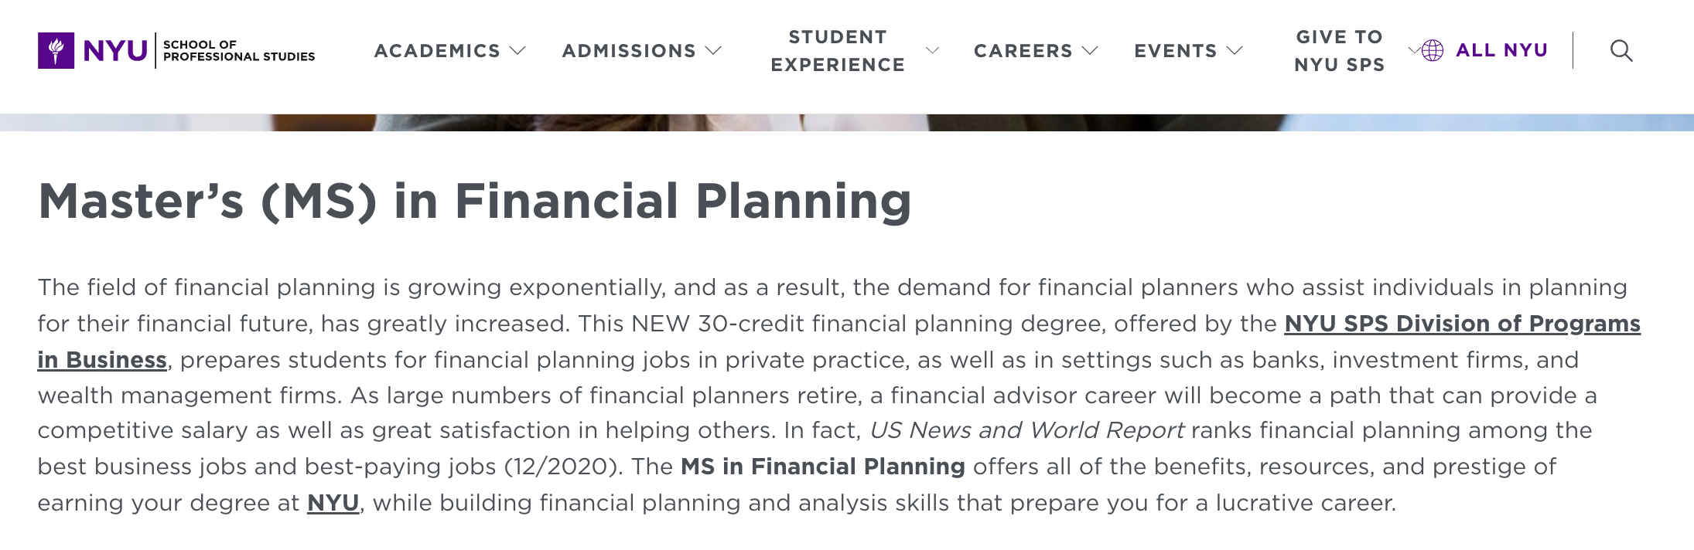Screen dimensions: 1694x550
Task: Expand the Student Experience chevron arrow
Action: 932,51
